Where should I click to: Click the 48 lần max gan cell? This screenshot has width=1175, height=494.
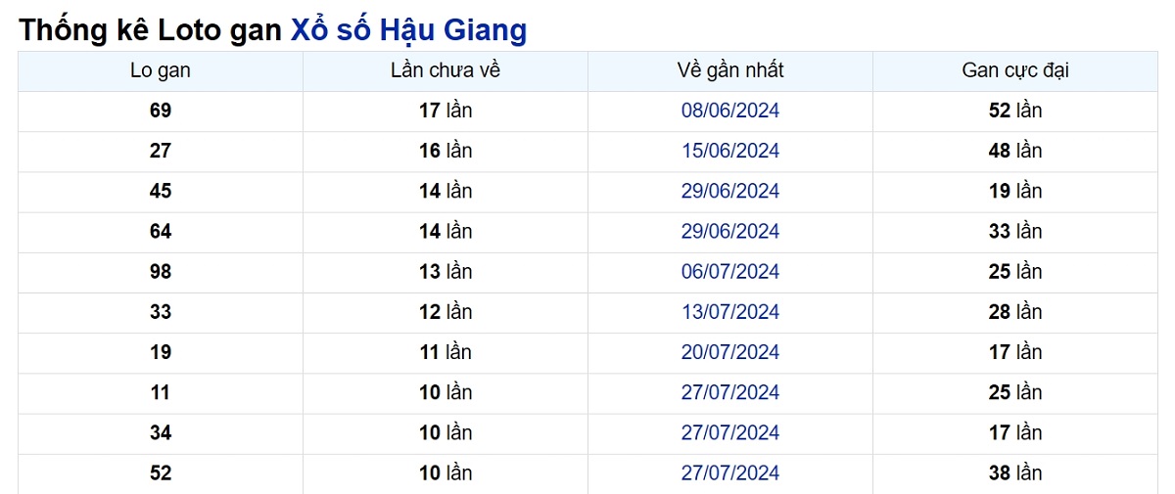[x=1015, y=151]
